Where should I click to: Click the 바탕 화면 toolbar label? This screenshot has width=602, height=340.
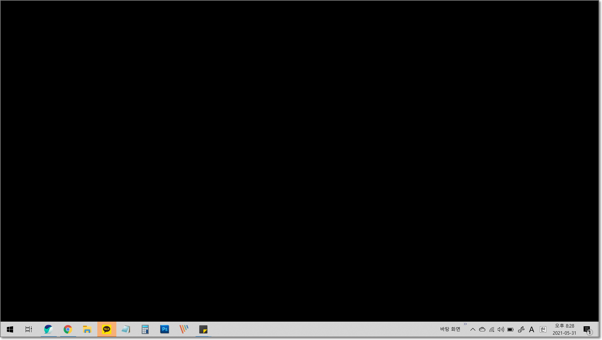tap(450, 329)
